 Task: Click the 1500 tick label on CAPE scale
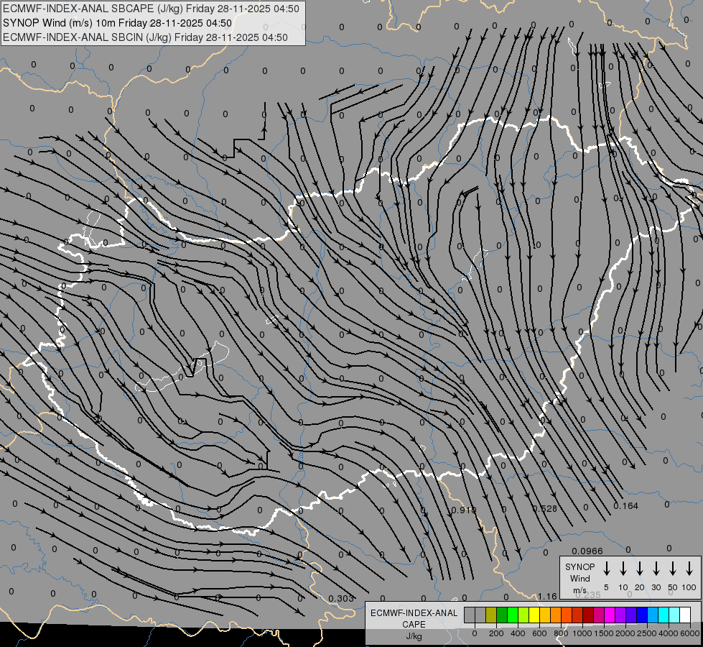click(604, 633)
